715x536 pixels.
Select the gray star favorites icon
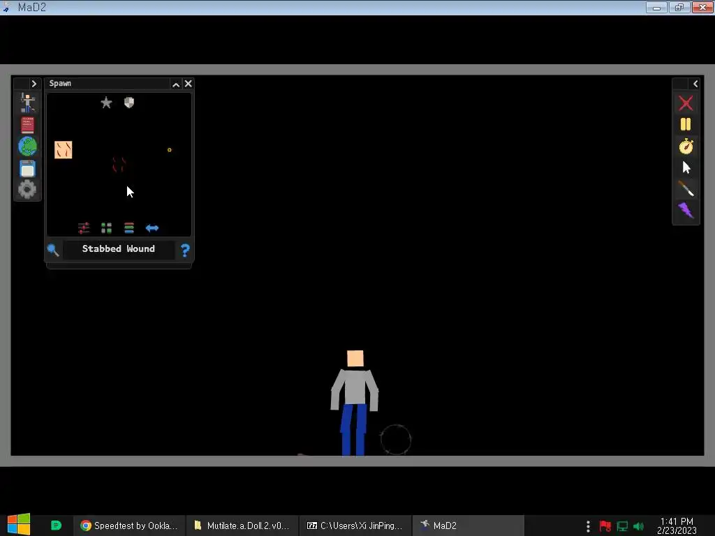[106, 103]
